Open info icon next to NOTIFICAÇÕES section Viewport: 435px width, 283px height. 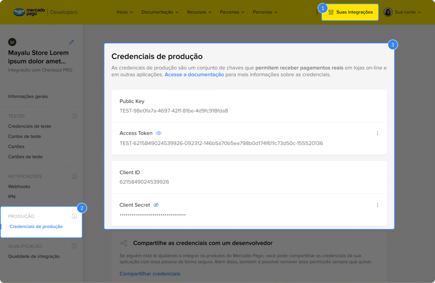pos(74,176)
